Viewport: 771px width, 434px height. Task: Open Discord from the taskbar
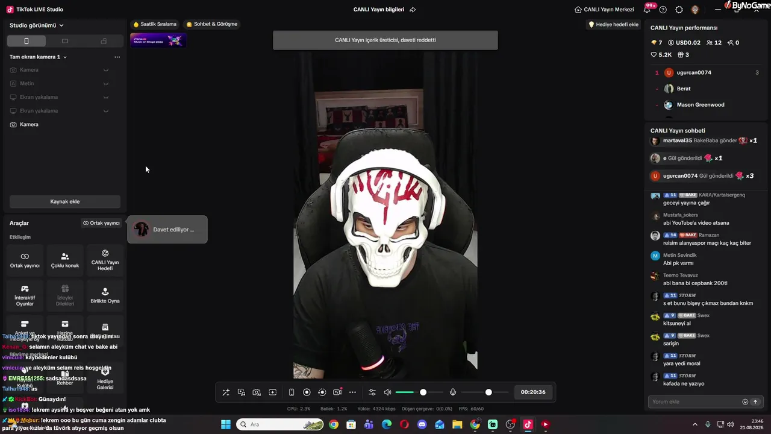[422, 424]
